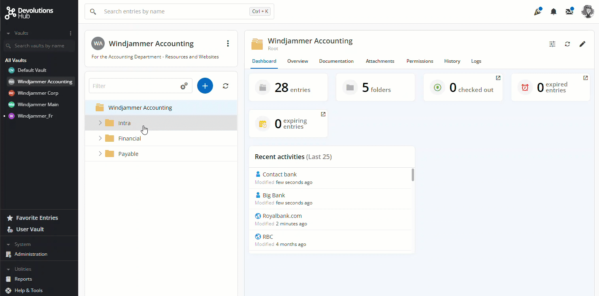Click the Windjammer_Fr W icon
This screenshot has height=296, width=599.
(x=11, y=116)
